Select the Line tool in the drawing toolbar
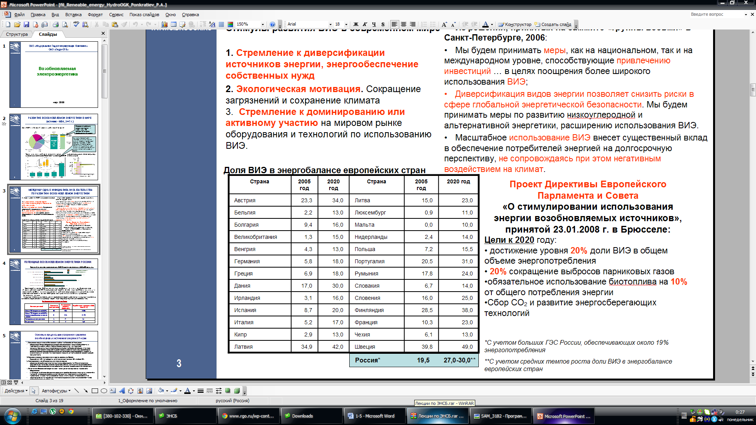756x425 pixels. click(x=76, y=391)
